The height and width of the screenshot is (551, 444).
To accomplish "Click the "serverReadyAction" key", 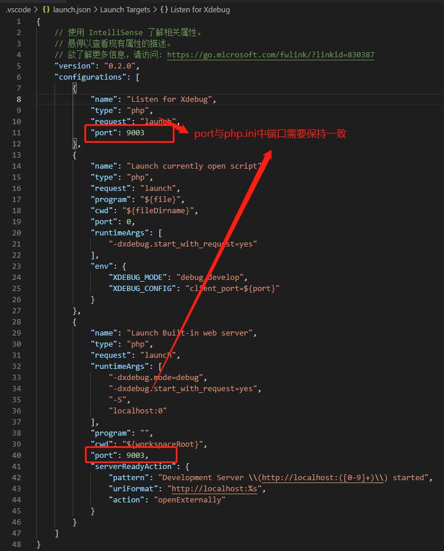I will click(x=133, y=467).
